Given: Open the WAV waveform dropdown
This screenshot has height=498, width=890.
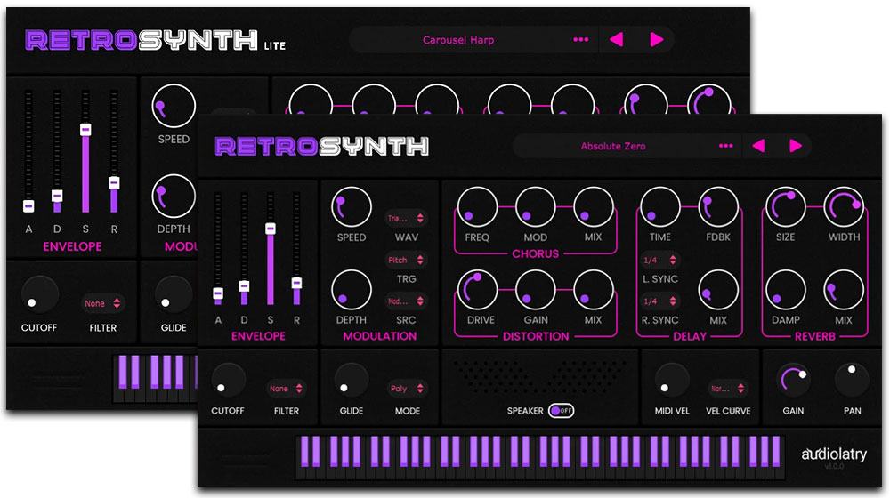Looking at the screenshot, I should 405,219.
